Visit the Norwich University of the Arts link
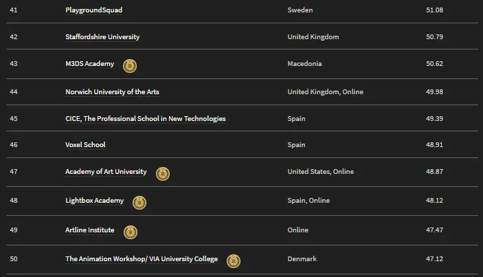 [x=112, y=92]
